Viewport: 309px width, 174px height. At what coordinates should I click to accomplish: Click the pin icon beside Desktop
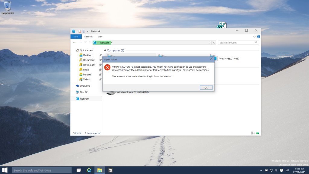click(100, 55)
